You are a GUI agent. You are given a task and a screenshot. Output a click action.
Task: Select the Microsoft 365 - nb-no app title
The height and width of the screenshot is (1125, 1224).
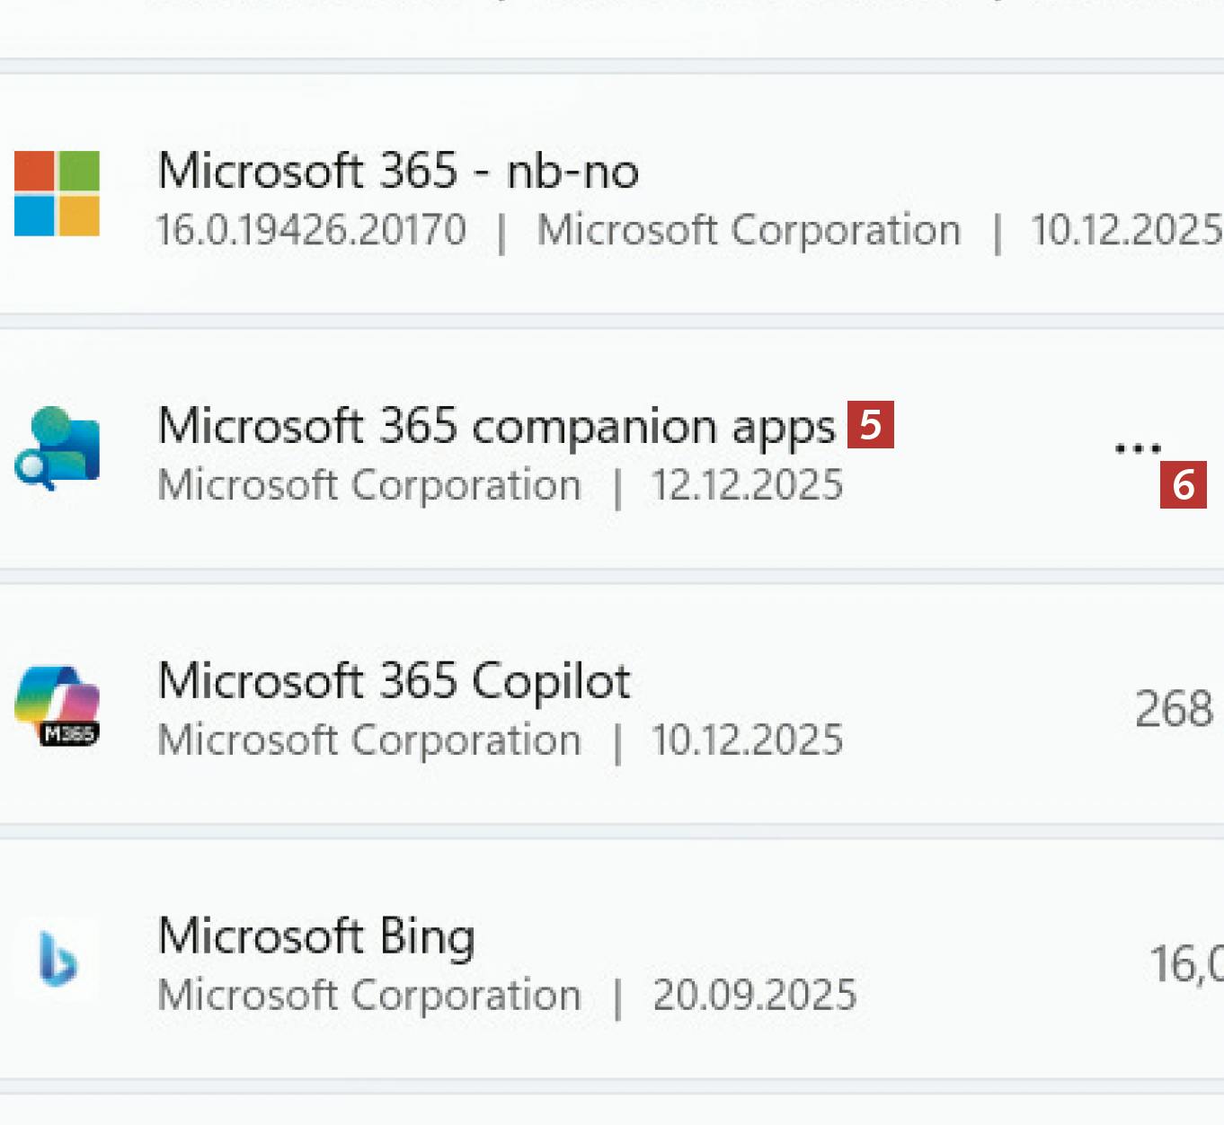coord(398,171)
